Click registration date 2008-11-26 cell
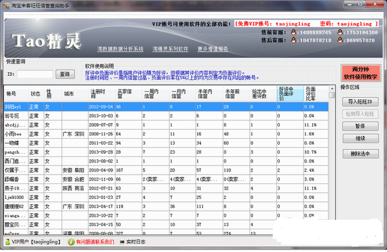The width and height of the screenshot is (387, 252). click(x=102, y=134)
